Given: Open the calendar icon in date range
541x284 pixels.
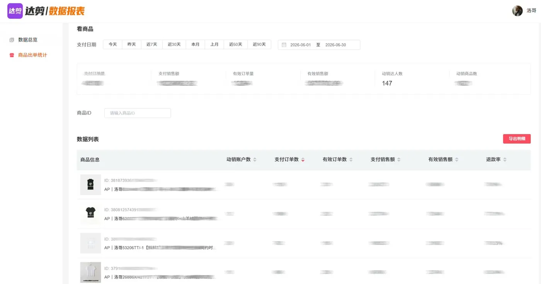Looking at the screenshot, I should coord(284,45).
